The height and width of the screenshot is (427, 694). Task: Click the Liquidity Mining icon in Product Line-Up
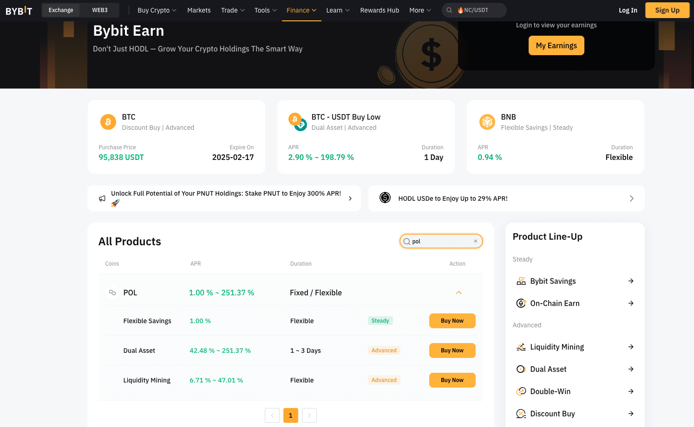pyautogui.click(x=521, y=347)
